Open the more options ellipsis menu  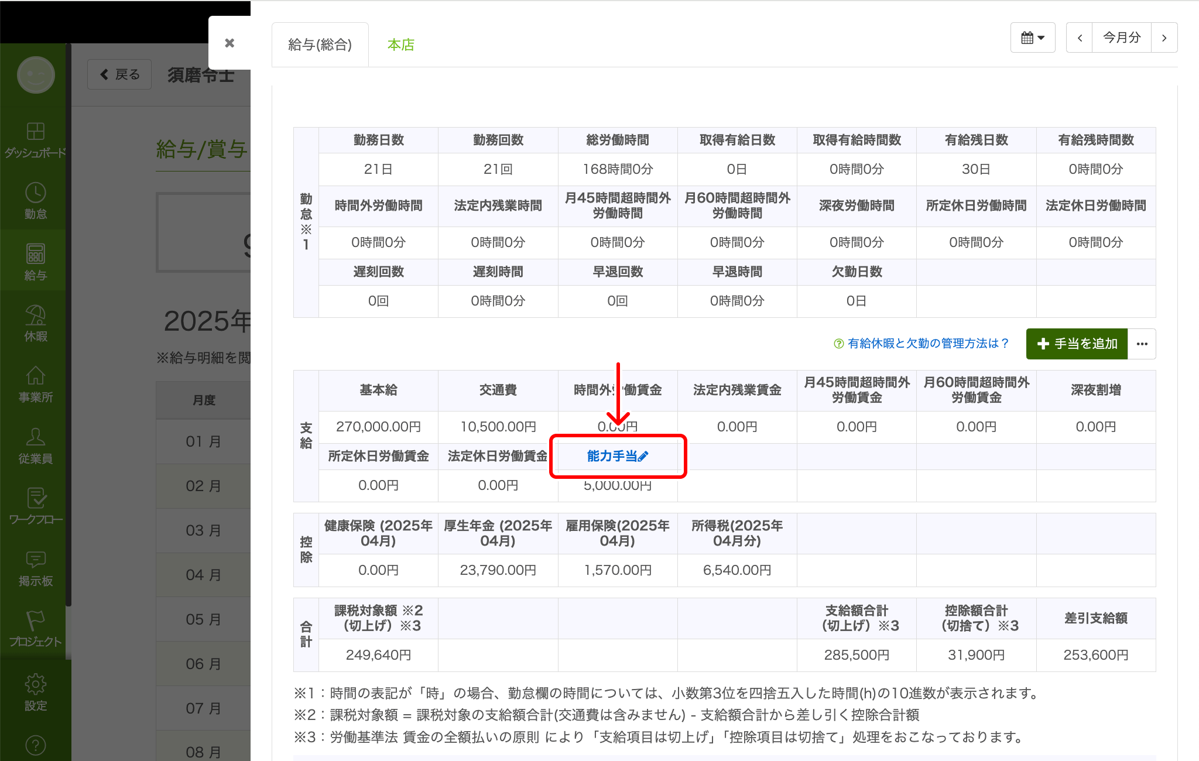point(1142,344)
